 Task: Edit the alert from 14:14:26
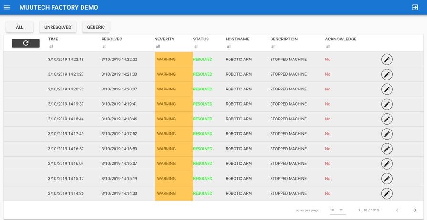(x=387, y=194)
